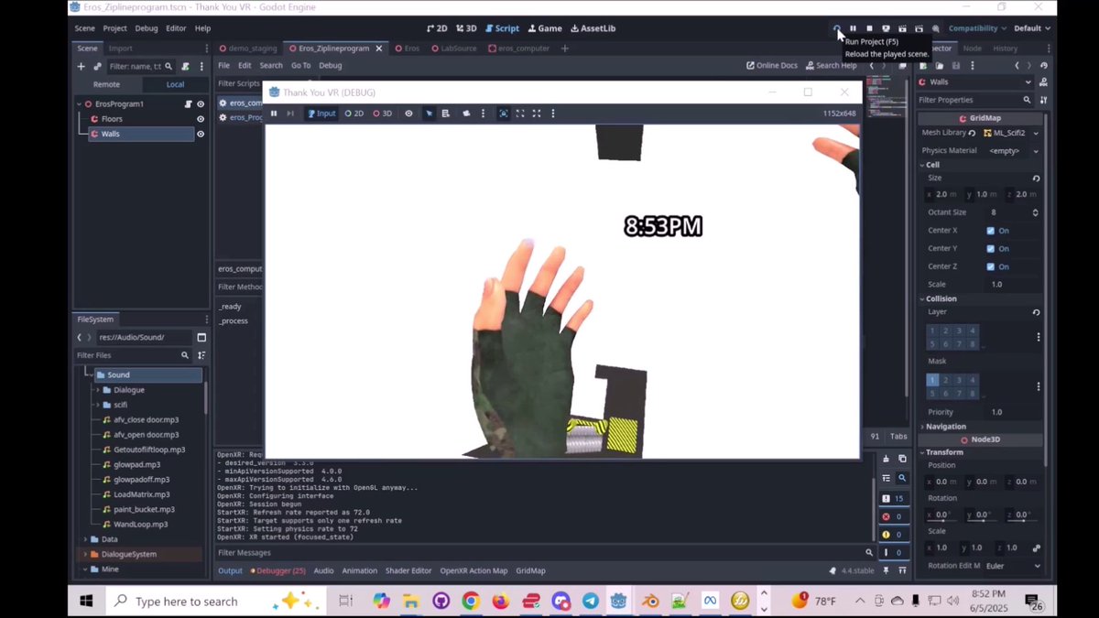
Task: Open the Compatibility renderer dropdown
Action: 974,28
